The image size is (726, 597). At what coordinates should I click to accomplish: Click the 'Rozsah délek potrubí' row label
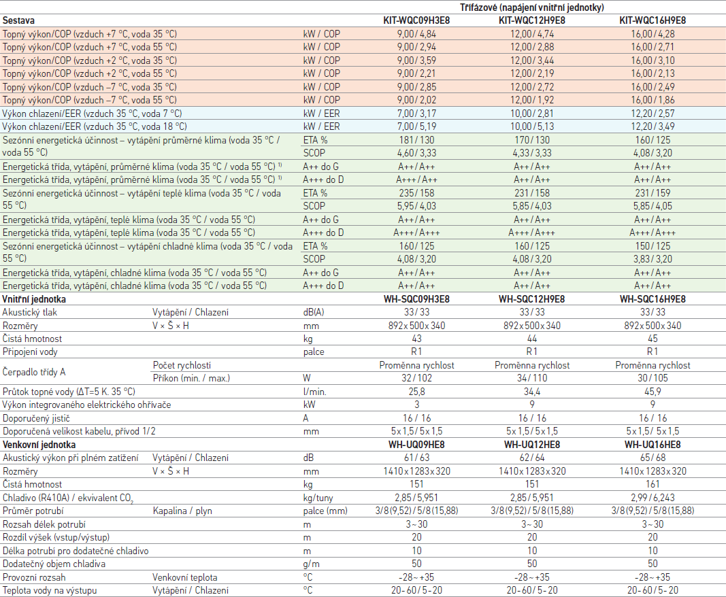[x=44, y=524]
